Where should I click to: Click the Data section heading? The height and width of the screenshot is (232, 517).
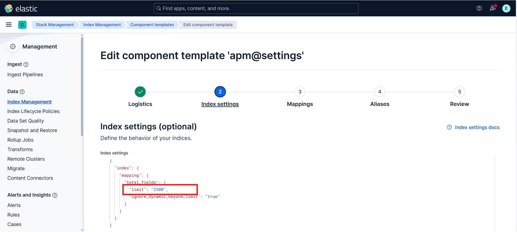(x=13, y=91)
